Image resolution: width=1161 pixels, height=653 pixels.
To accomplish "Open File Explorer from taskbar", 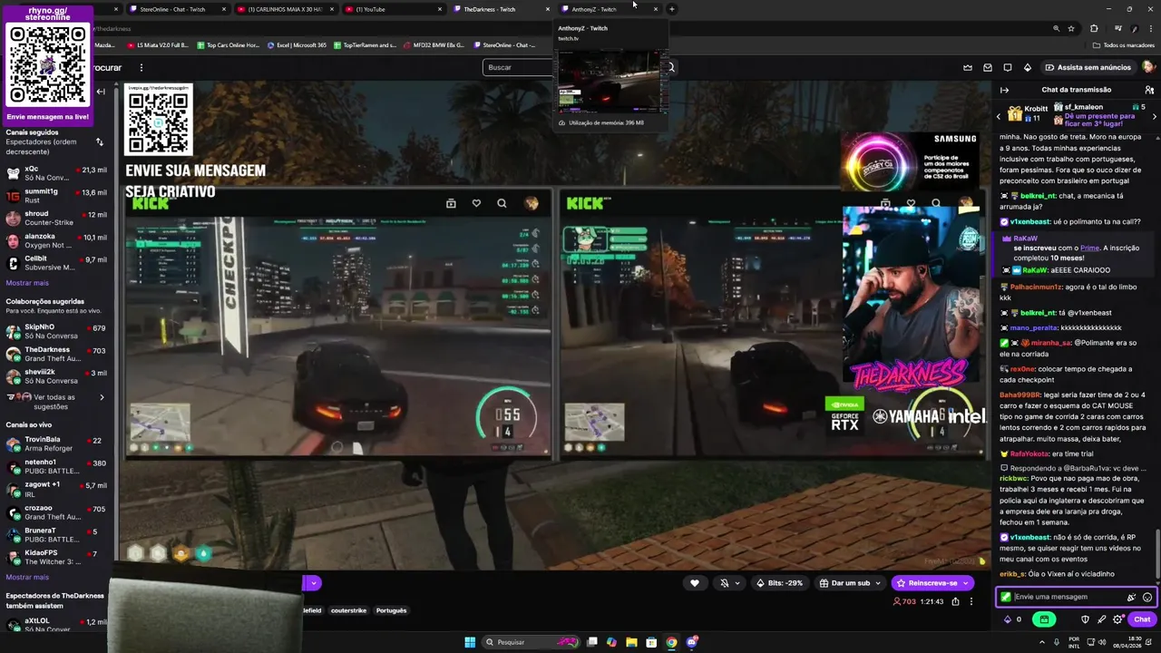I will pyautogui.click(x=631, y=642).
